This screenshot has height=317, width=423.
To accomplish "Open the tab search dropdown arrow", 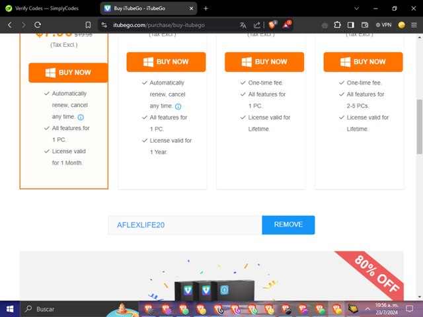I will click(x=356, y=9).
